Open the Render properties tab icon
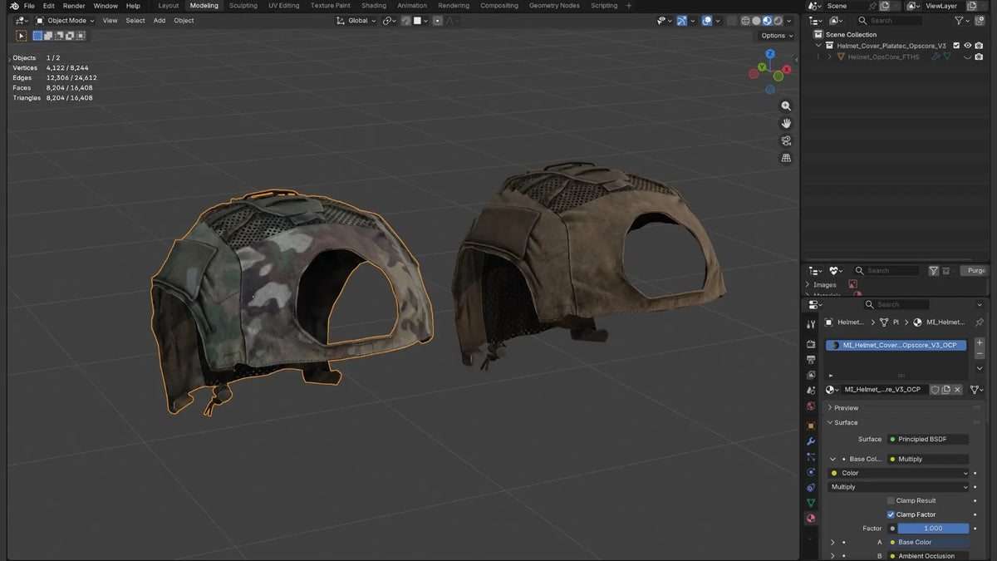The width and height of the screenshot is (997, 561). (x=811, y=344)
